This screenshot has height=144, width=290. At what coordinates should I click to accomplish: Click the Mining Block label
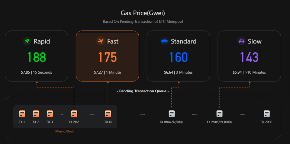pyautogui.click(x=65, y=131)
